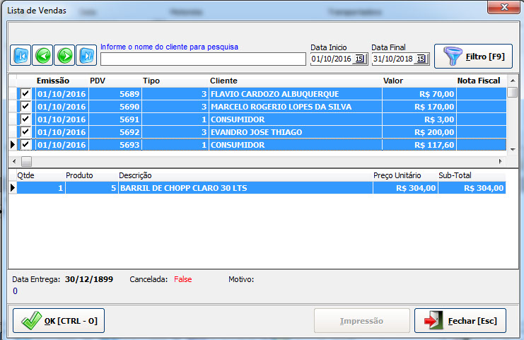Uncheck sale 5689 Flavio Cardozo checkbox
Viewport: 524px width, 340px height.
click(x=25, y=93)
